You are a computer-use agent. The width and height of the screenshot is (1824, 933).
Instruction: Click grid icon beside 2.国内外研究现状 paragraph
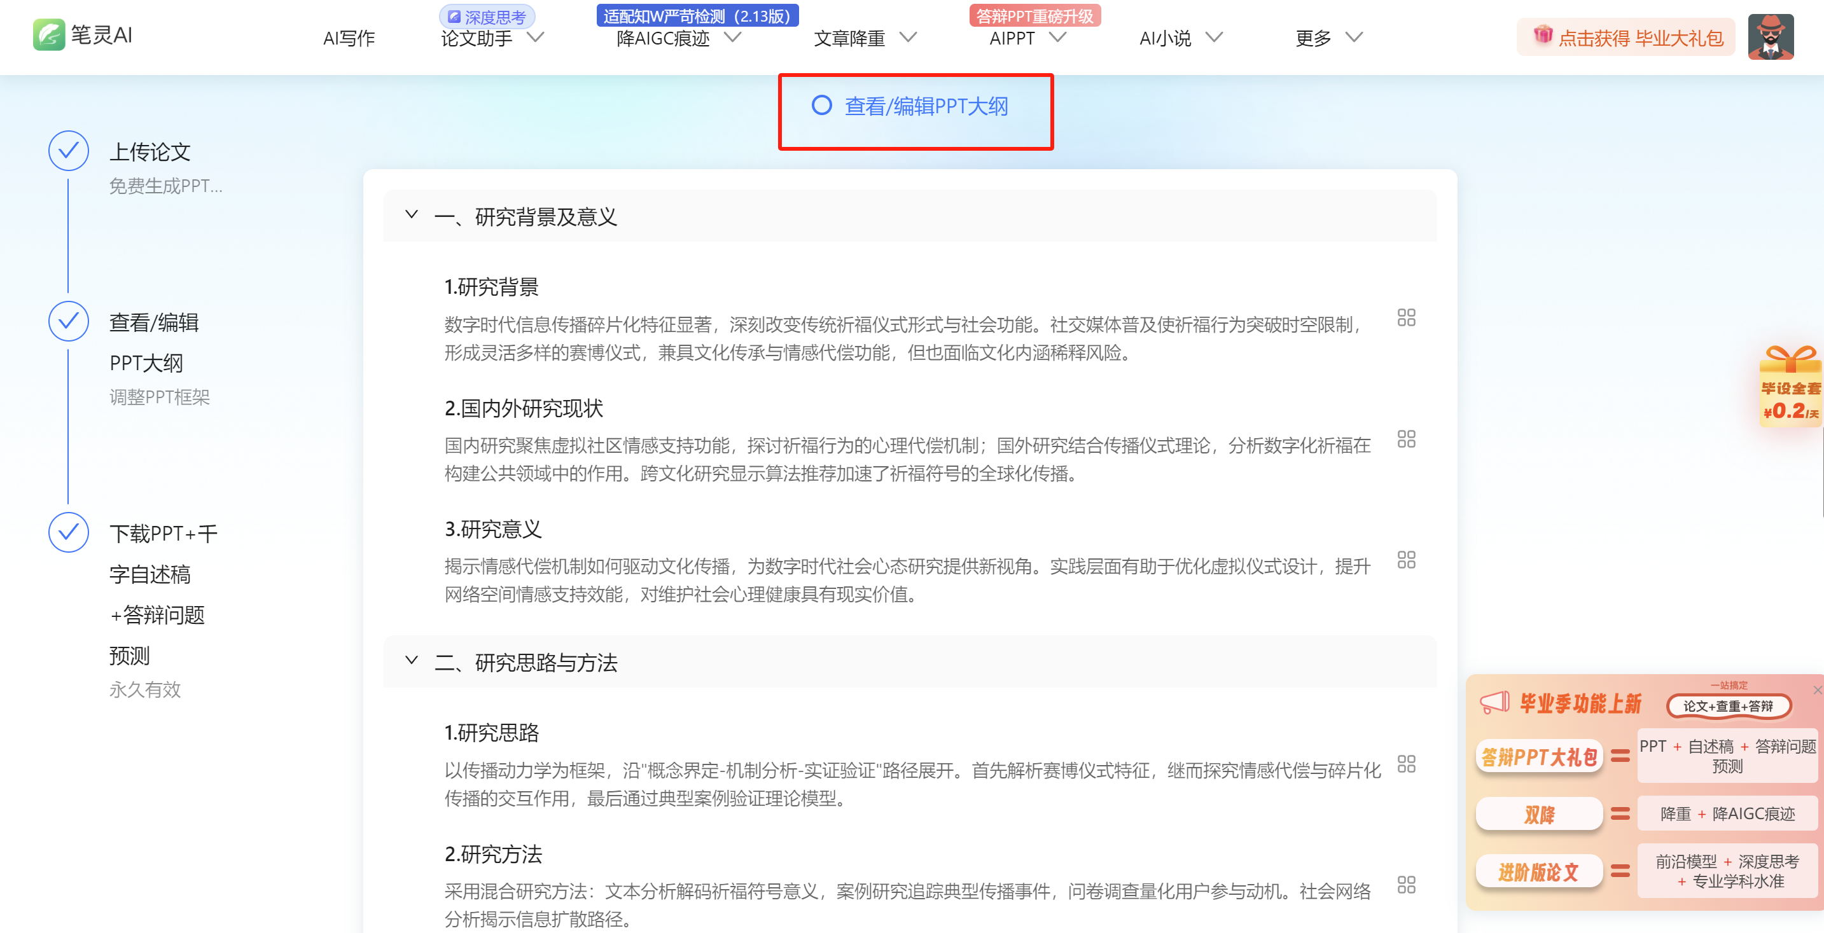click(x=1405, y=439)
